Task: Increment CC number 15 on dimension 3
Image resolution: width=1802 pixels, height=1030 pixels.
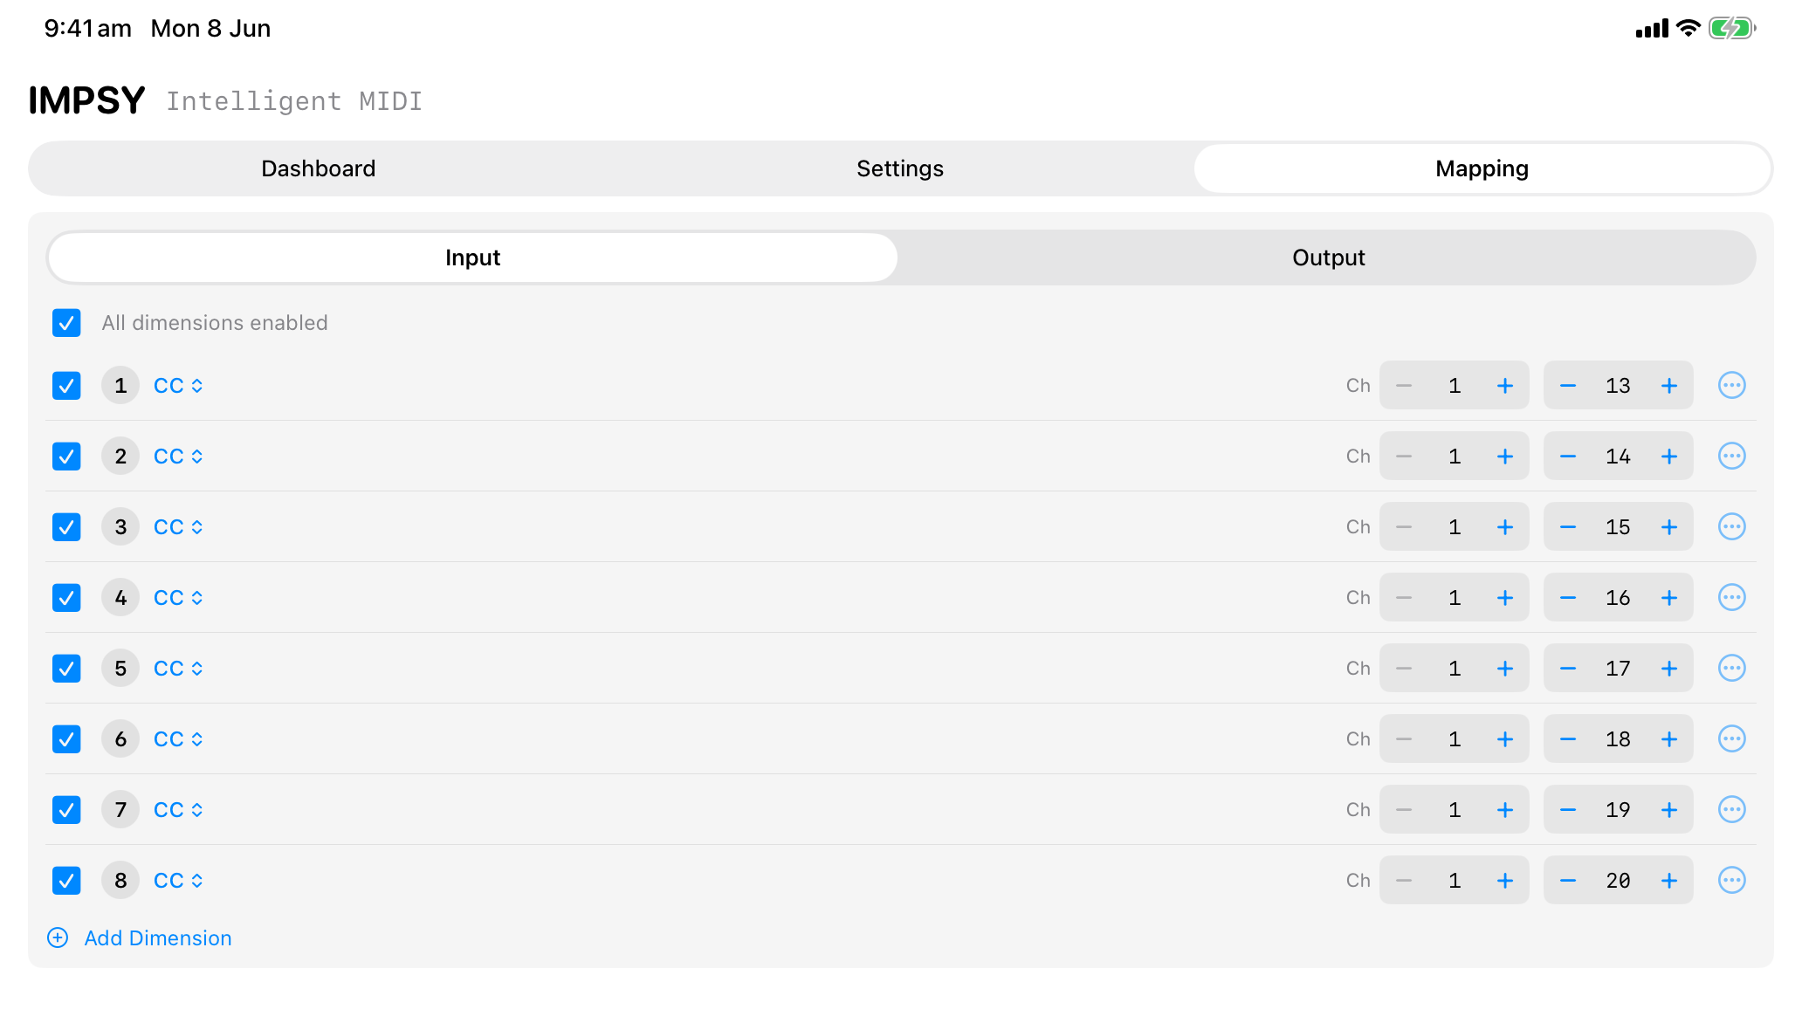Action: pyautogui.click(x=1668, y=526)
